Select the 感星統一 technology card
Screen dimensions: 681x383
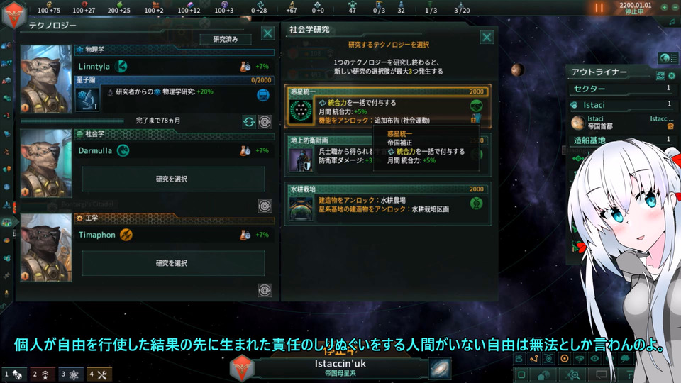pyautogui.click(x=388, y=106)
